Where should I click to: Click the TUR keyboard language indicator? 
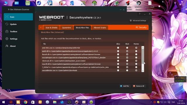(x=173, y=102)
